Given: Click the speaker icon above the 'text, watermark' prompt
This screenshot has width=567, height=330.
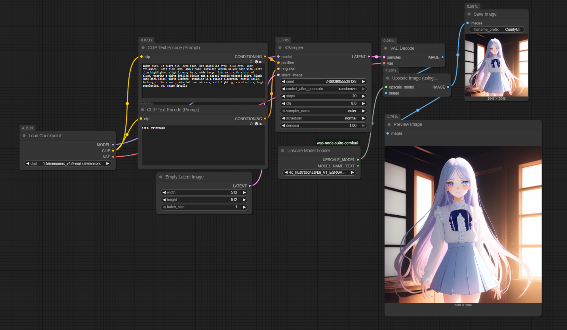Looking at the screenshot, I should (261, 124).
